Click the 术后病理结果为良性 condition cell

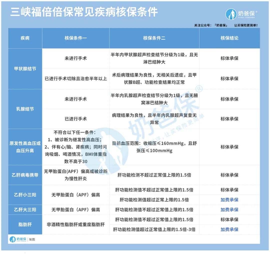coord(154,79)
